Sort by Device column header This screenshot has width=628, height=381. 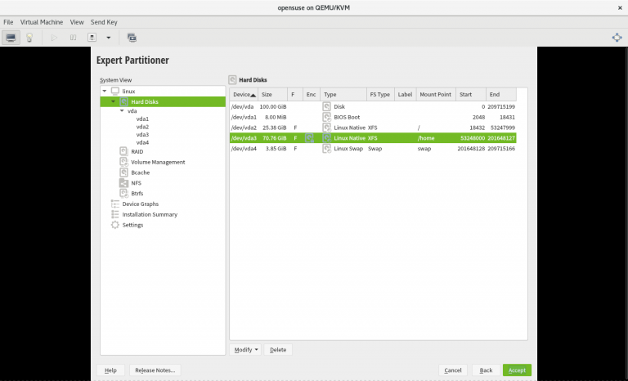tap(244, 95)
